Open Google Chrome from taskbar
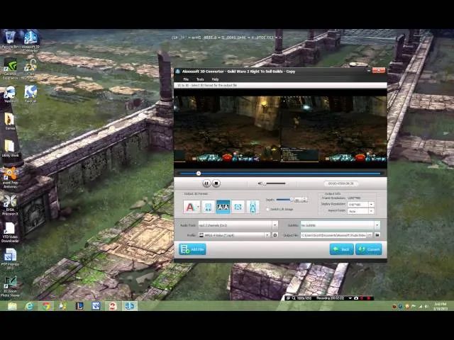This screenshot has width=454, height=340. pos(46,306)
